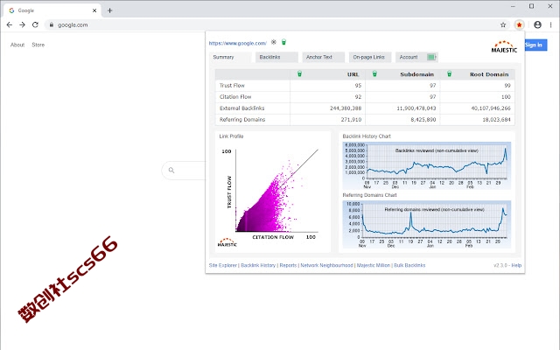This screenshot has height=350, width=560.
Task: Open the Reports link
Action: (288, 265)
